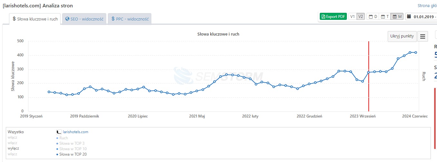Open the Strona główna link

coord(427,5)
